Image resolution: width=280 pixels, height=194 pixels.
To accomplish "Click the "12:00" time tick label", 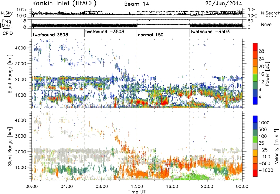I will click(x=137, y=187).
